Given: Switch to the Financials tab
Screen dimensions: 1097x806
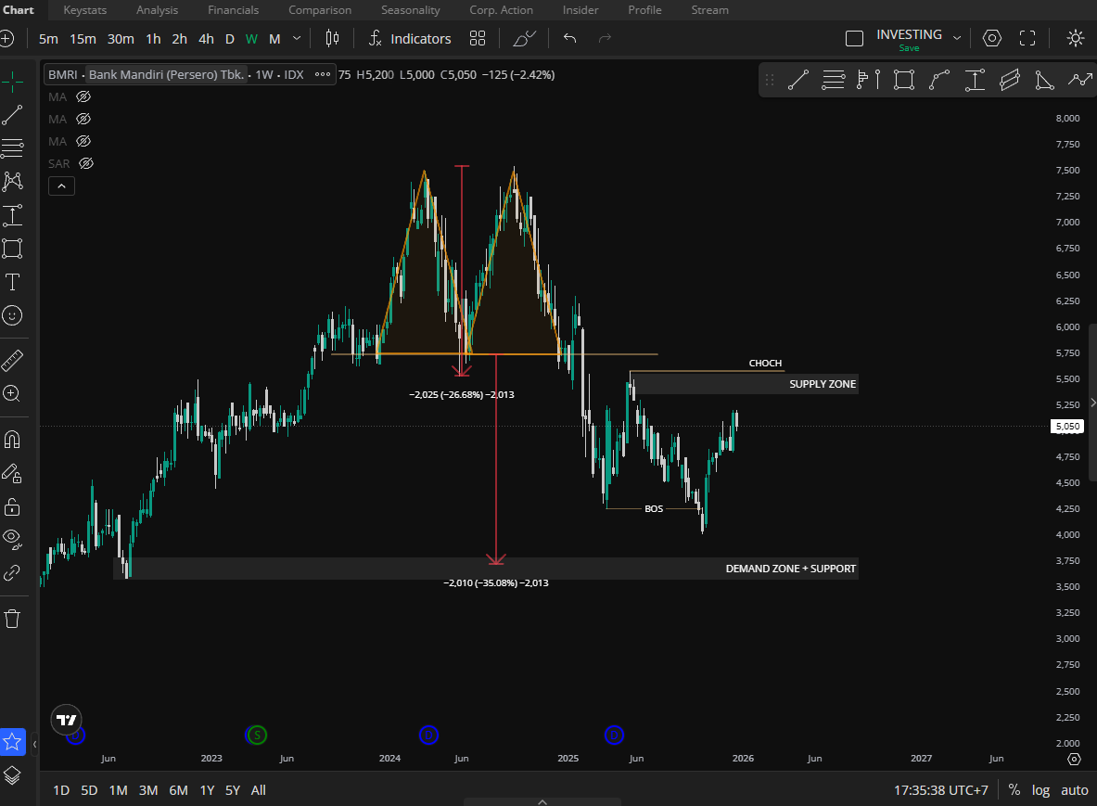Looking at the screenshot, I should click(233, 10).
